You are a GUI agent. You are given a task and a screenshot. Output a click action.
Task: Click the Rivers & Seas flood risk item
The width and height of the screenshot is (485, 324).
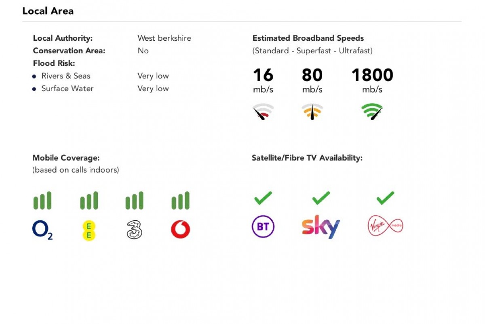65,76
